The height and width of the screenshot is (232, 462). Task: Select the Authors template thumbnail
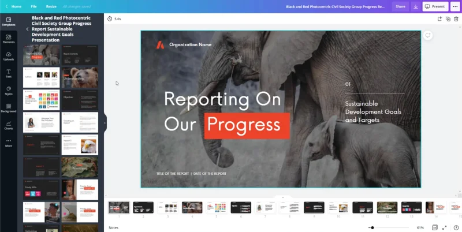41,77
